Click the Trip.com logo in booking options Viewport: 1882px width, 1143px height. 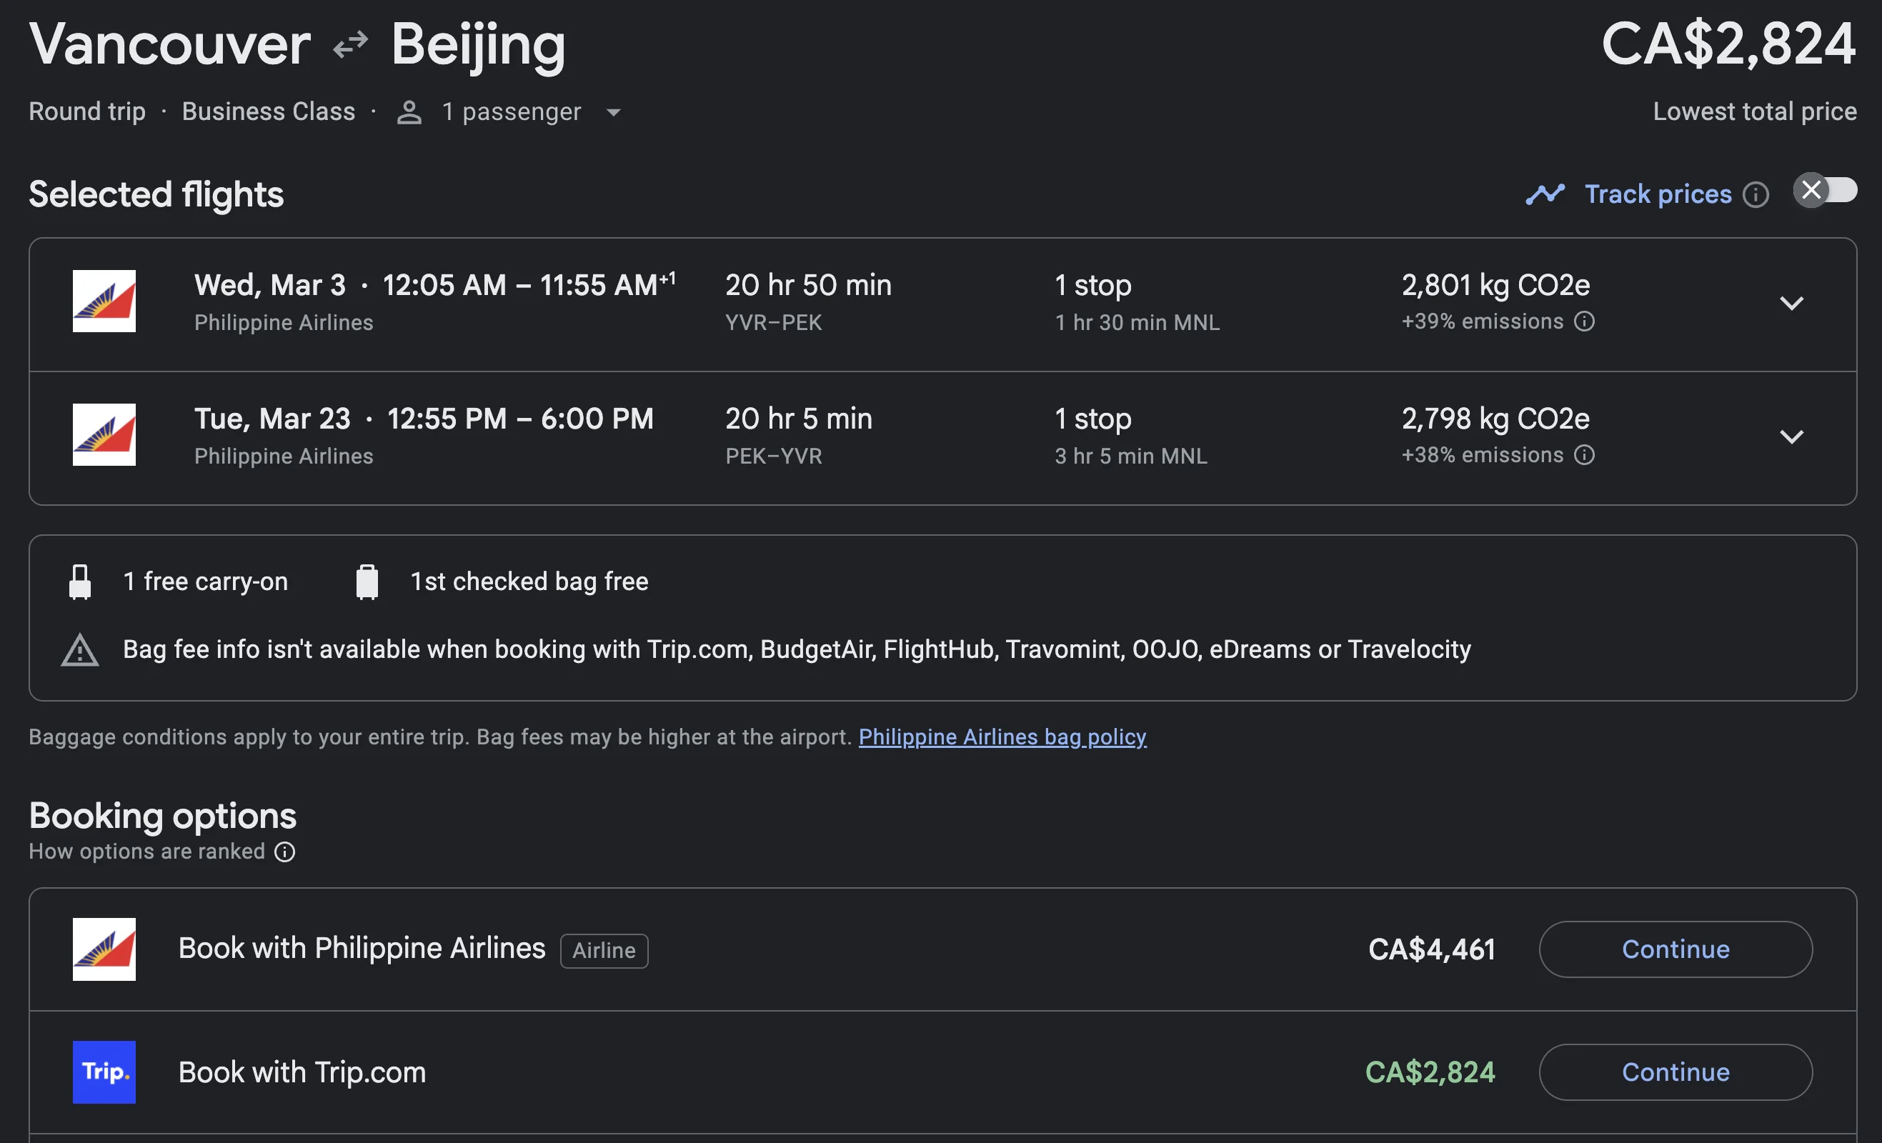point(104,1072)
